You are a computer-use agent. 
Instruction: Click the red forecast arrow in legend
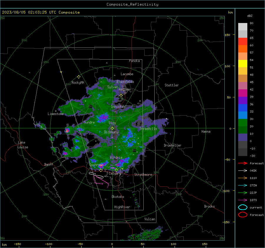coord(243,163)
